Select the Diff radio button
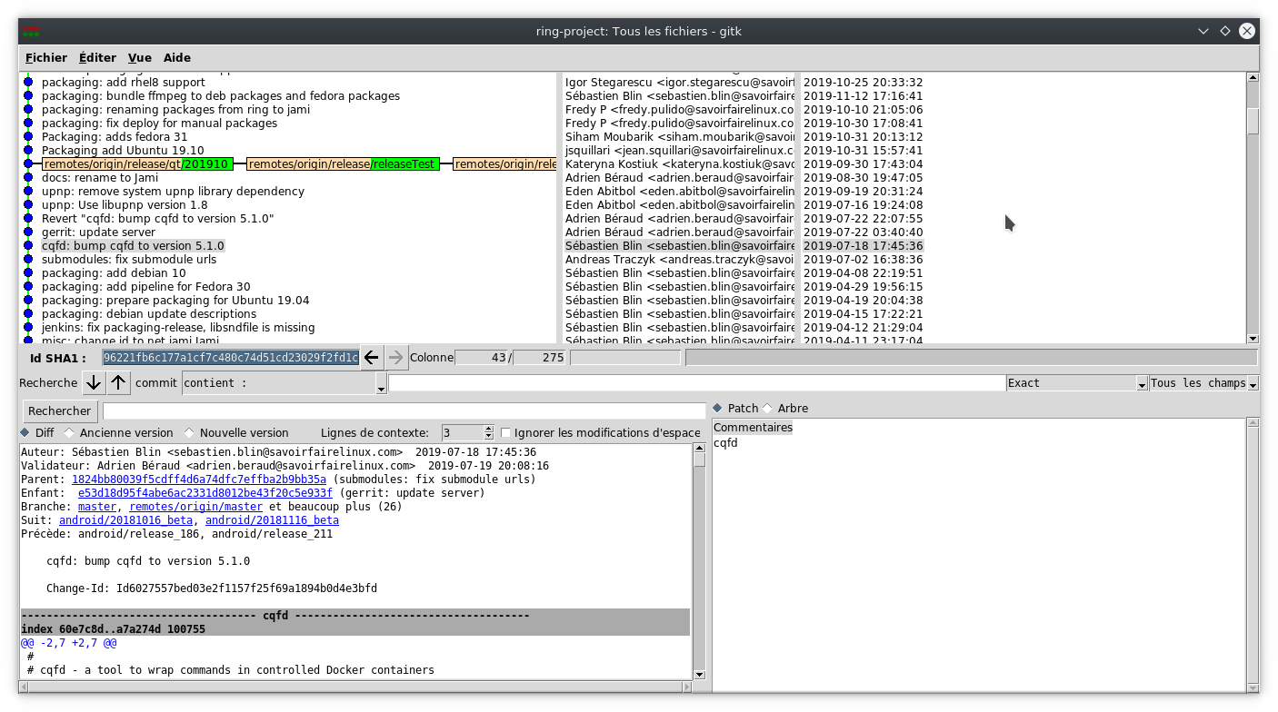This screenshot has height=712, width=1278. coord(25,433)
